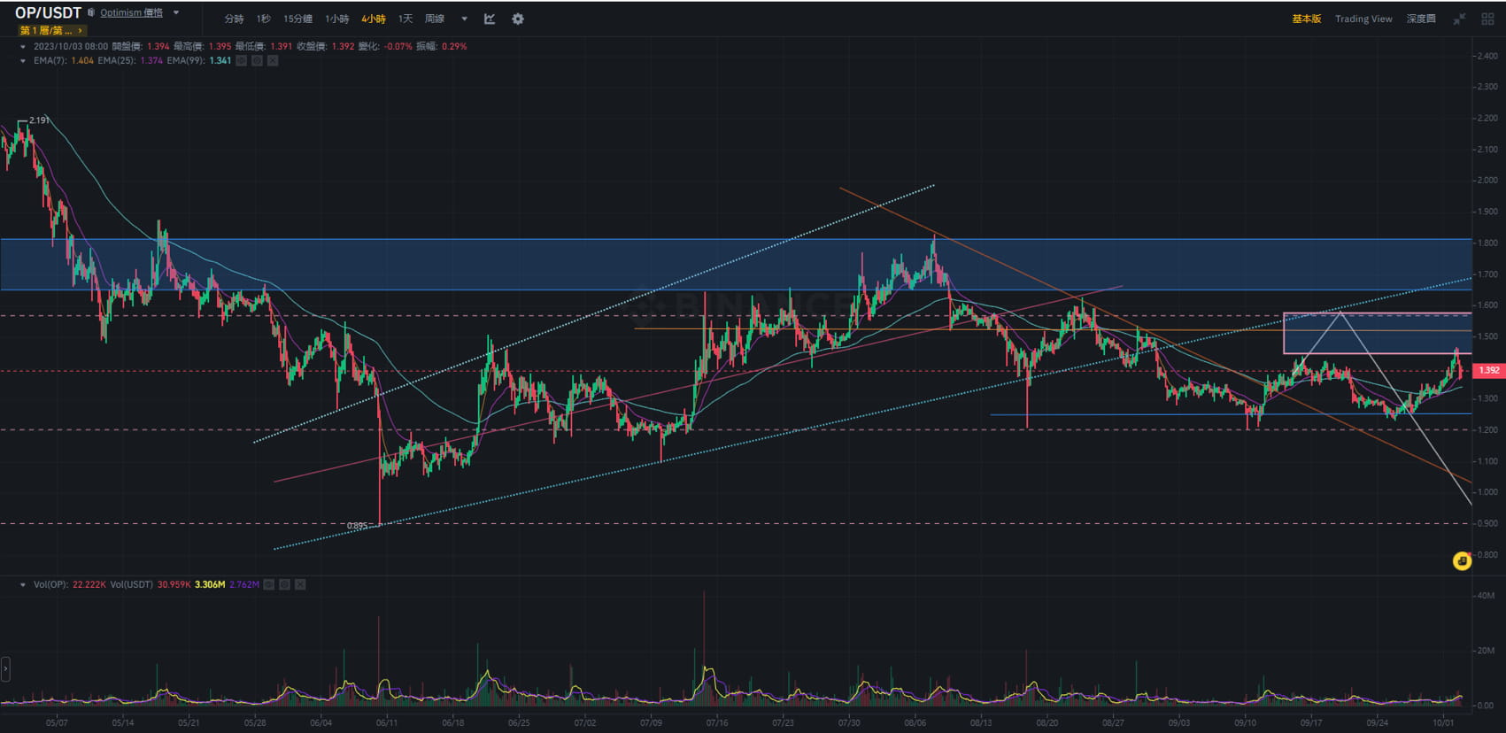Select the 1小時 time interval

(336, 19)
